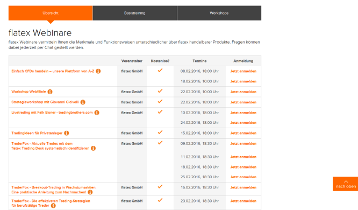The image size is (358, 210).
Task: Click date 15.02.2016, 18:00 Uhr
Action: (199, 133)
